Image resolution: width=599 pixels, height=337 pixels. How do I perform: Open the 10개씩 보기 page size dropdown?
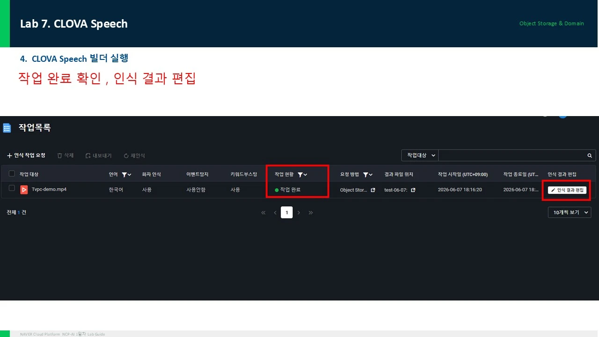point(570,212)
